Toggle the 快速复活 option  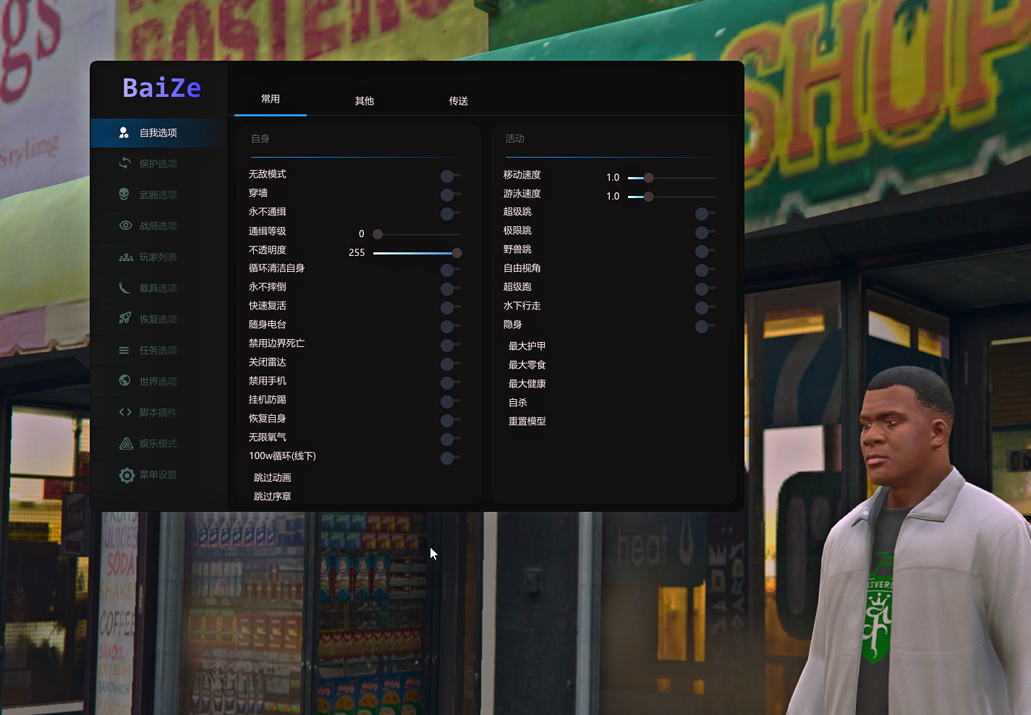450,307
